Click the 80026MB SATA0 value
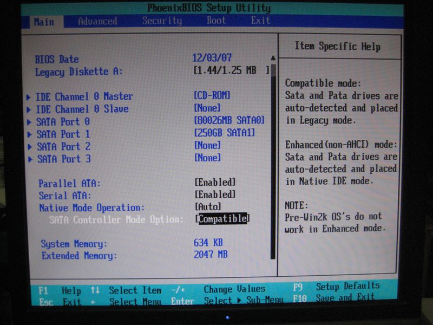The width and height of the screenshot is (433, 325). (229, 120)
